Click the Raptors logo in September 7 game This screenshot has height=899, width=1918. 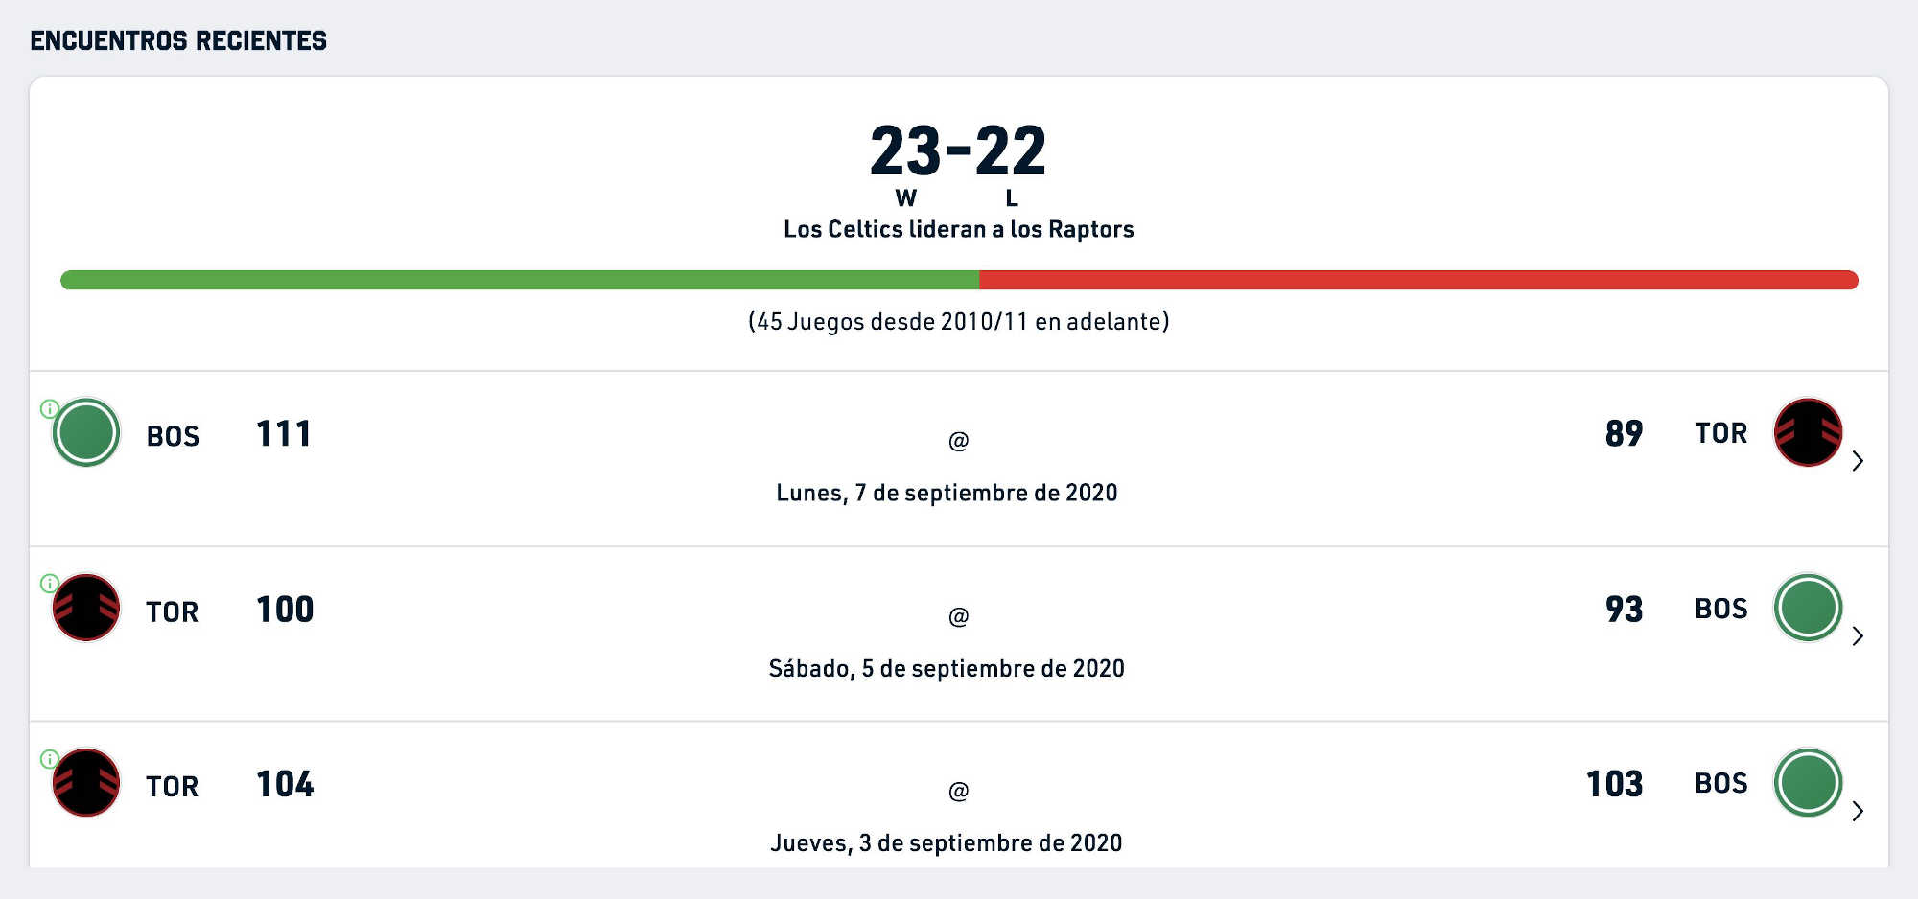(x=1808, y=432)
